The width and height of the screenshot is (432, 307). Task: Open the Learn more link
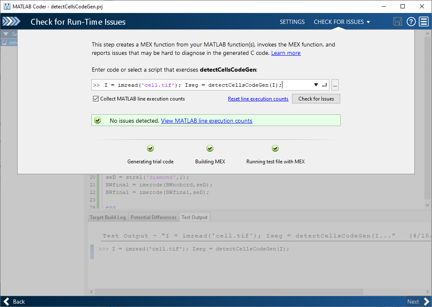(x=286, y=53)
